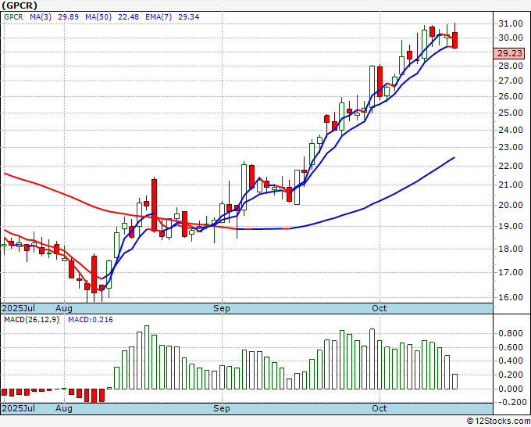The width and height of the screenshot is (531, 427).
Task: Click the 21.00 price axis label
Action: click(x=511, y=185)
